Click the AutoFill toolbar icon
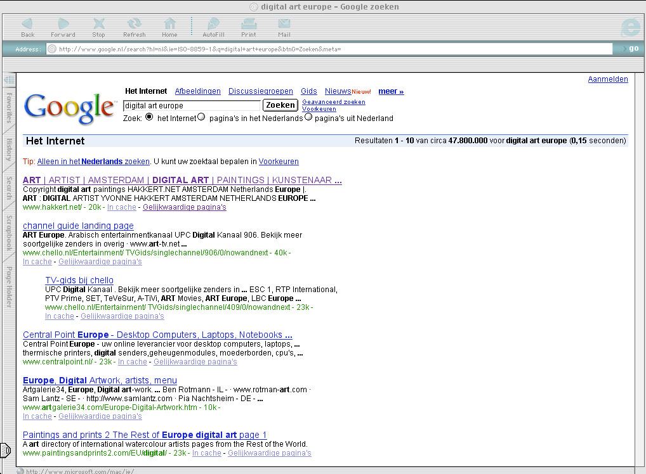The height and width of the screenshot is (474, 646). pyautogui.click(x=213, y=24)
